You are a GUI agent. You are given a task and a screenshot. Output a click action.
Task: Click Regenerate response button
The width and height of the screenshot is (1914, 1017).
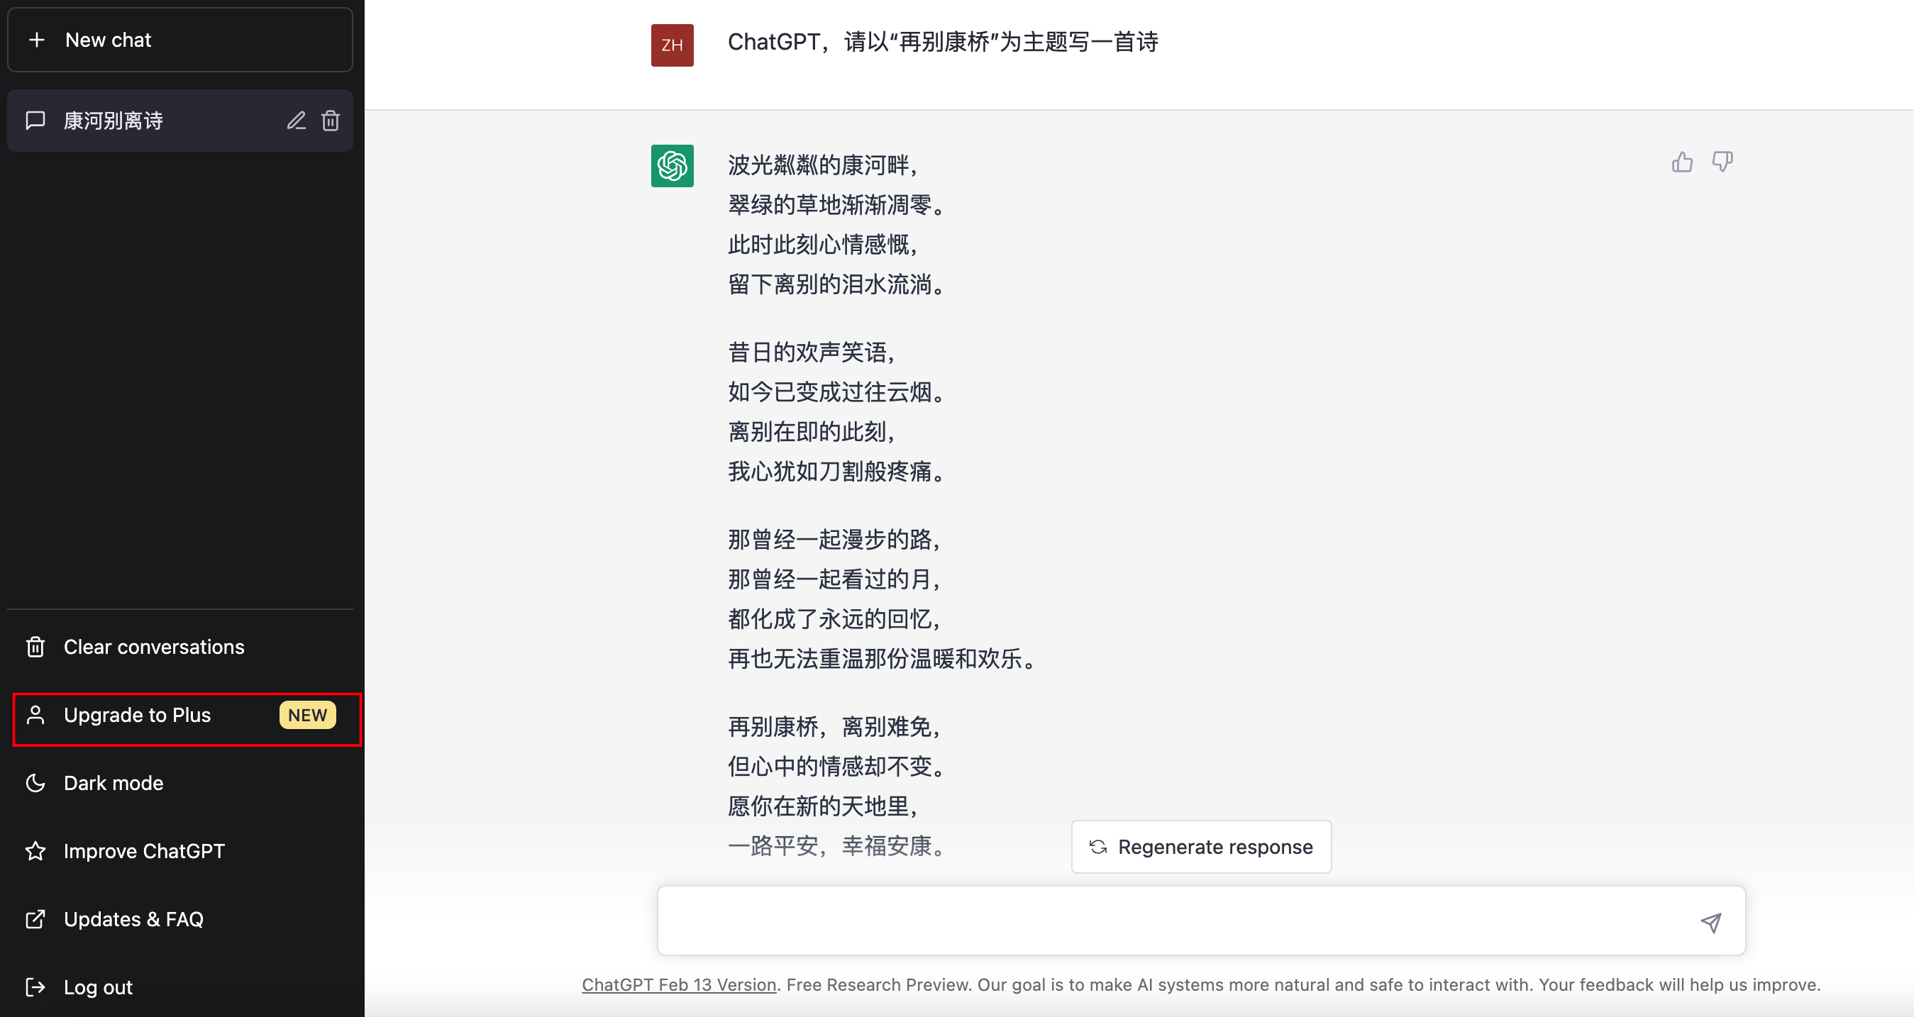click(x=1202, y=847)
